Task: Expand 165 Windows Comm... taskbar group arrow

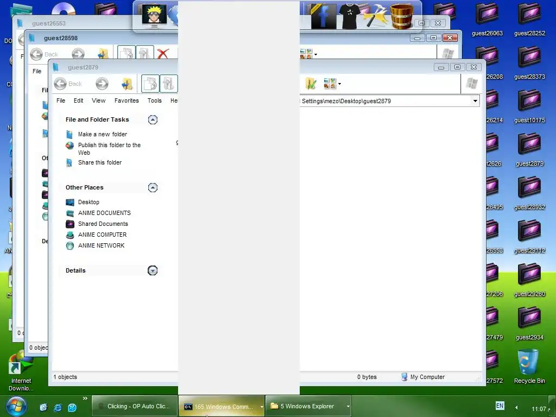Action: click(x=262, y=407)
